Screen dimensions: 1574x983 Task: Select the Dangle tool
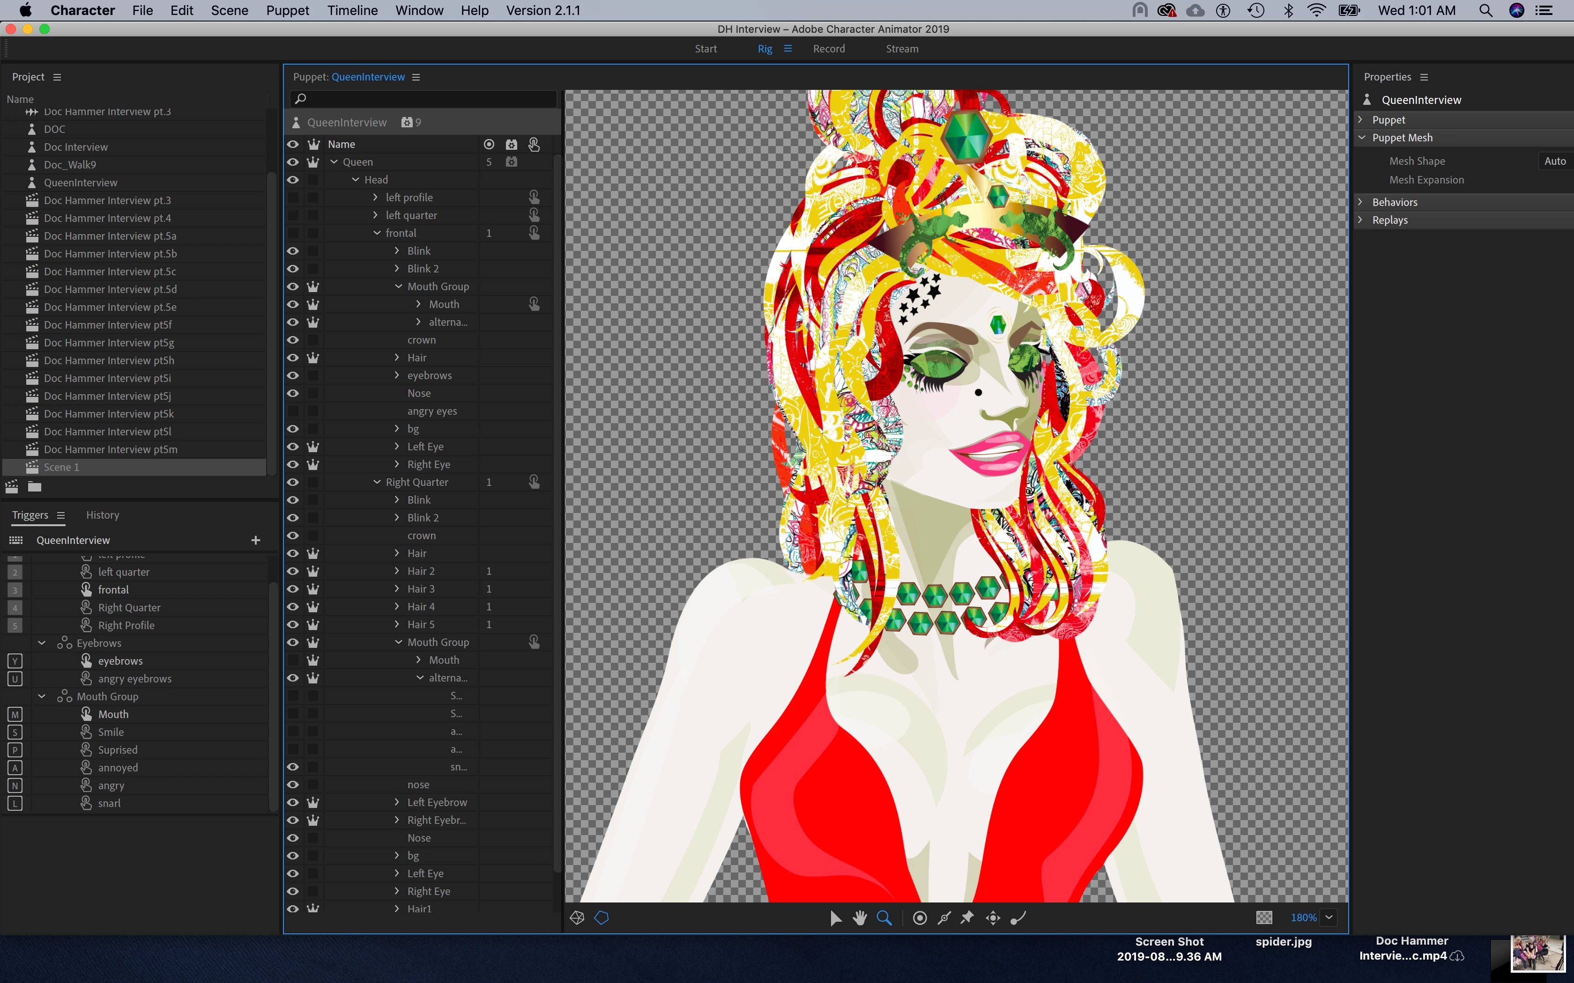[1018, 917]
